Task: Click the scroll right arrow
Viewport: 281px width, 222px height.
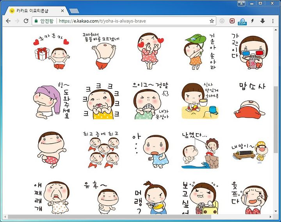Action: pyautogui.click(x=270, y=217)
